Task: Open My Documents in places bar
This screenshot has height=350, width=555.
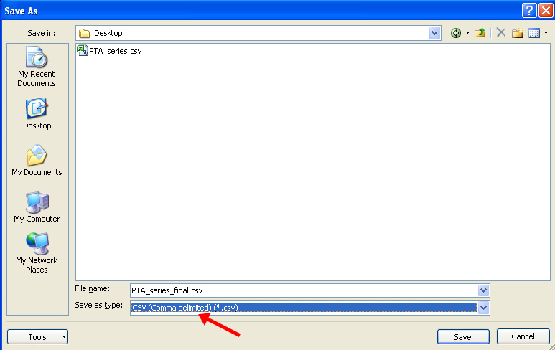Action: click(x=37, y=161)
